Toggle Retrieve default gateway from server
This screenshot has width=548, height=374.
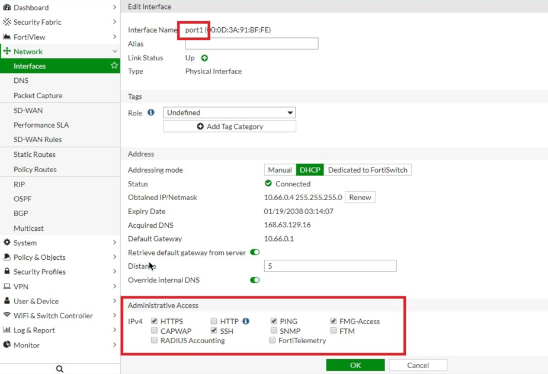(x=255, y=253)
